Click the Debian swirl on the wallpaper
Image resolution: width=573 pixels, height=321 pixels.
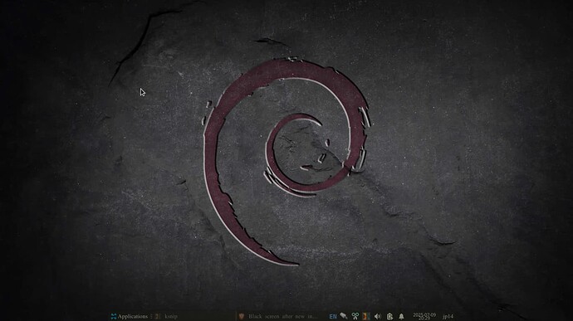point(286,161)
